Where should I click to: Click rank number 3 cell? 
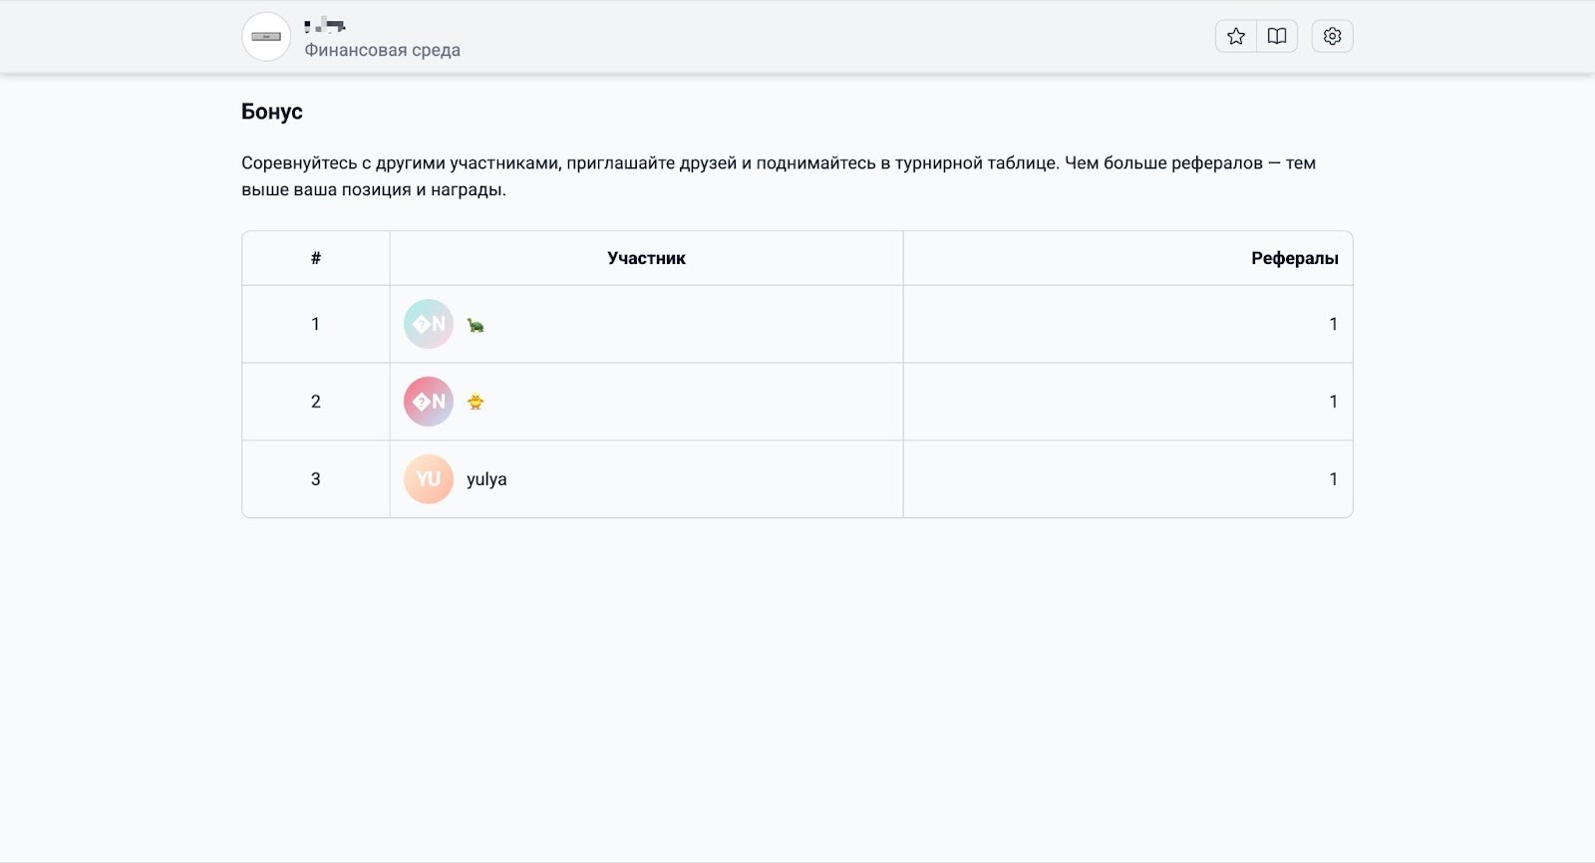316,479
